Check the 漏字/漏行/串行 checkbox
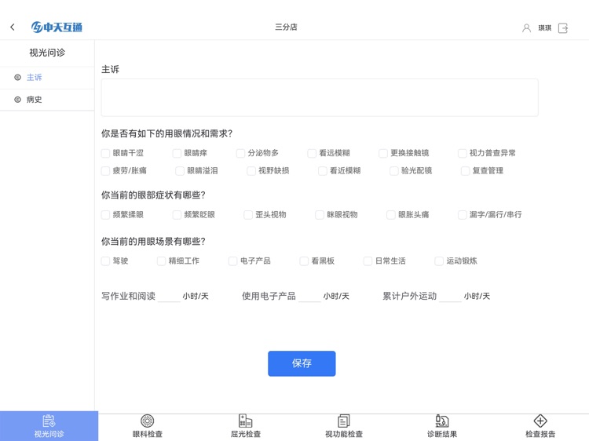 tap(462, 215)
